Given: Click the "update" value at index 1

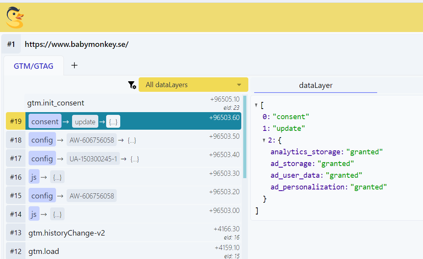Looking at the screenshot, I should [x=289, y=129].
